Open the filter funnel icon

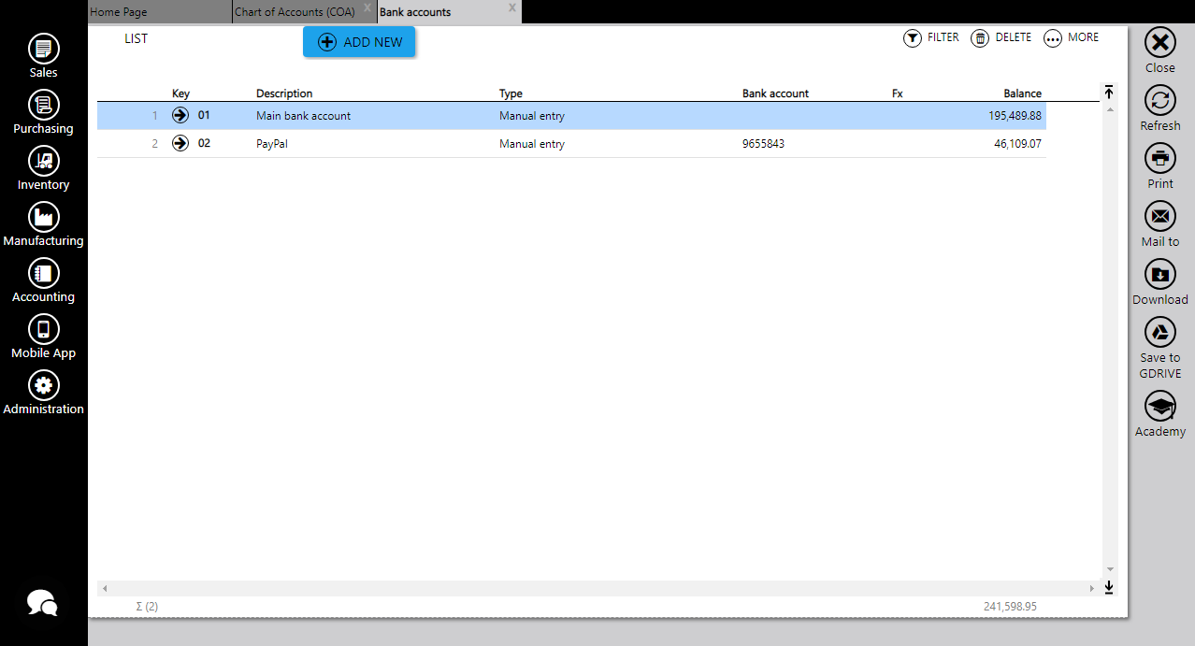[x=913, y=38]
